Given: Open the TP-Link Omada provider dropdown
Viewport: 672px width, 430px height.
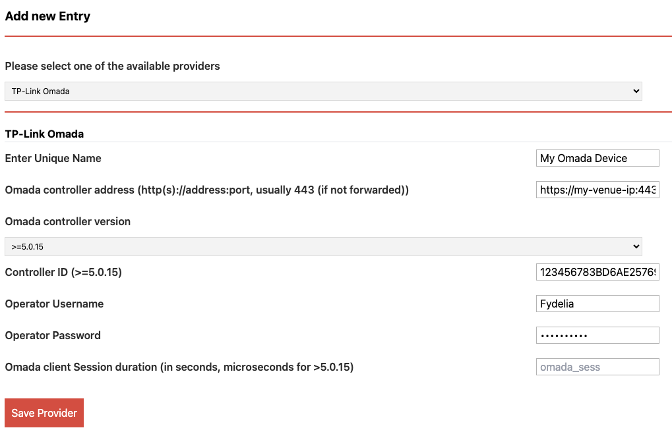Looking at the screenshot, I should pyautogui.click(x=323, y=91).
